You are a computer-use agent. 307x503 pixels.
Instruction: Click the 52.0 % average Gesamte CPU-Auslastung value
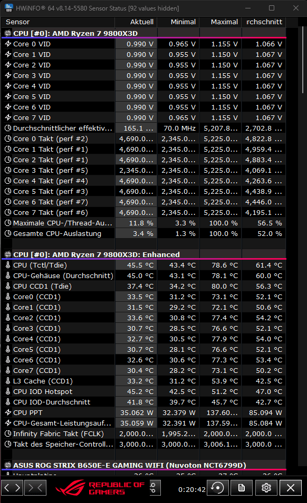tap(270, 233)
